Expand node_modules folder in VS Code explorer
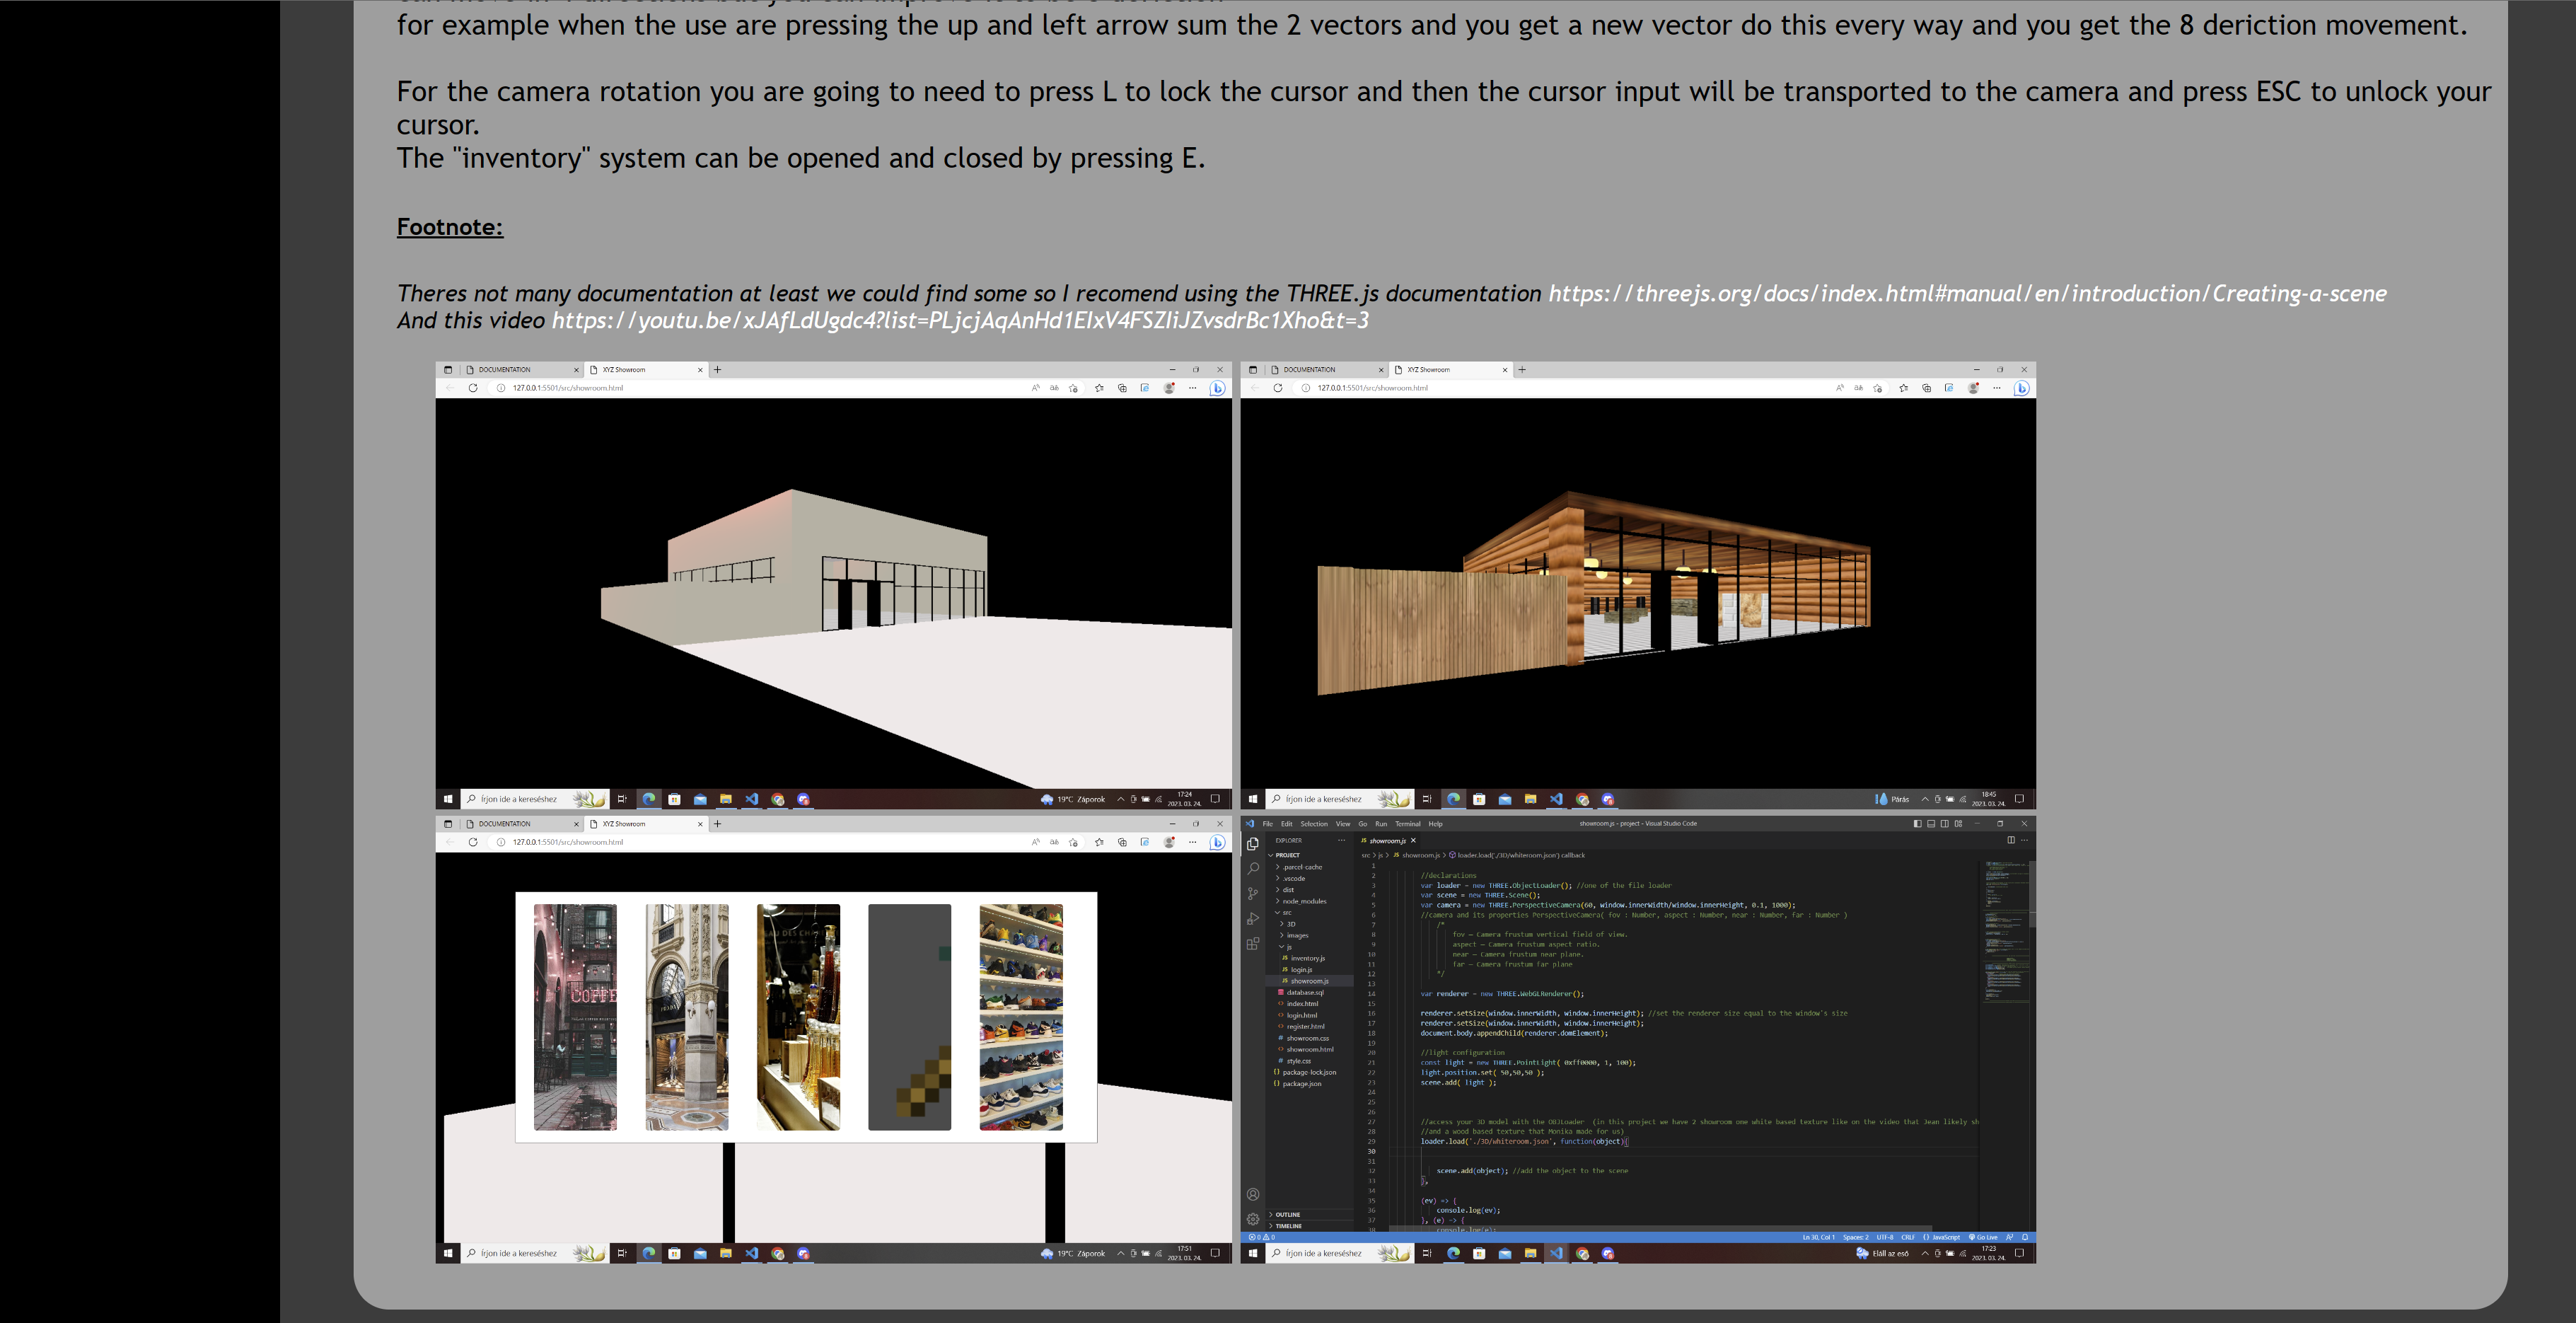2576x1323 pixels. click(x=1310, y=901)
